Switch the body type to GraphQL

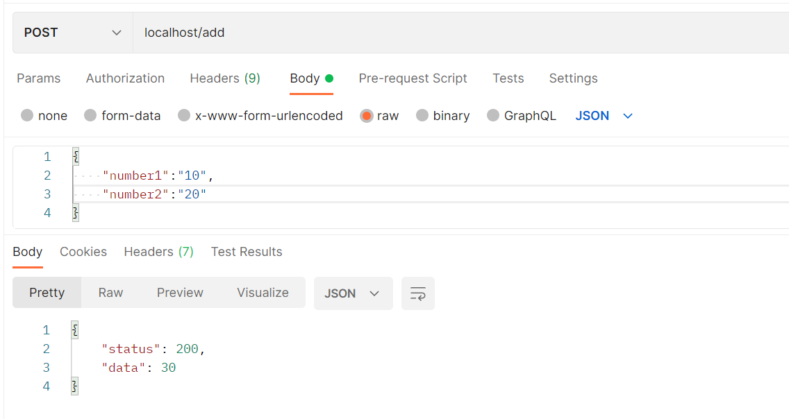pyautogui.click(x=522, y=116)
